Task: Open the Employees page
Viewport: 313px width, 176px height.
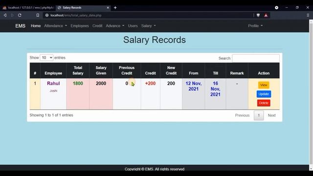Action: [x=79, y=26]
